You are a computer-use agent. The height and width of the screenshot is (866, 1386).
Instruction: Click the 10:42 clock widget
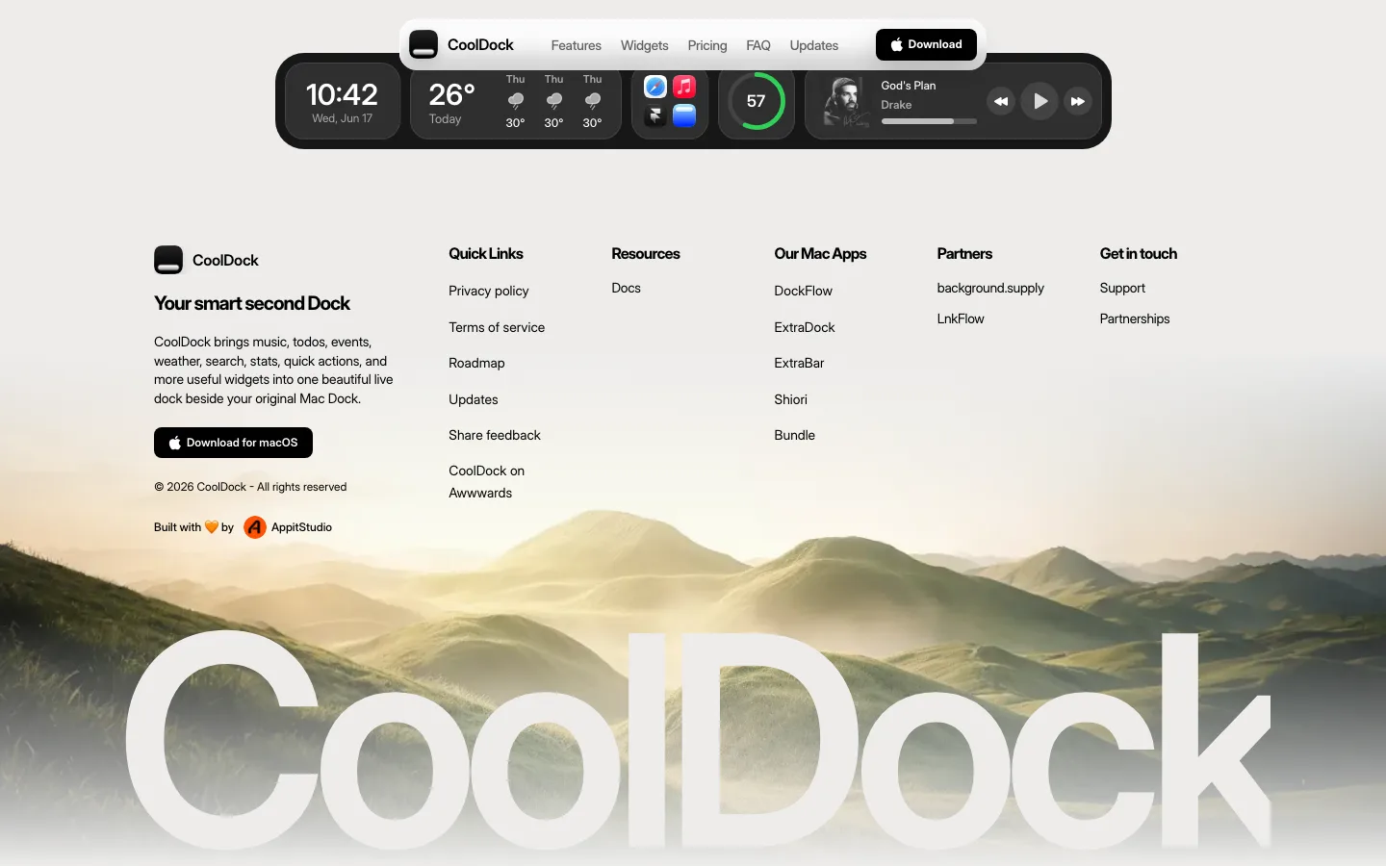pos(343,101)
